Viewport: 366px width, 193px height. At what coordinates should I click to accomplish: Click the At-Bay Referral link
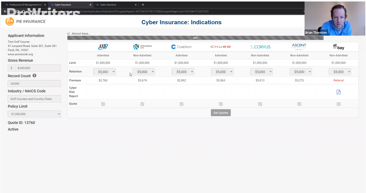[338, 80]
